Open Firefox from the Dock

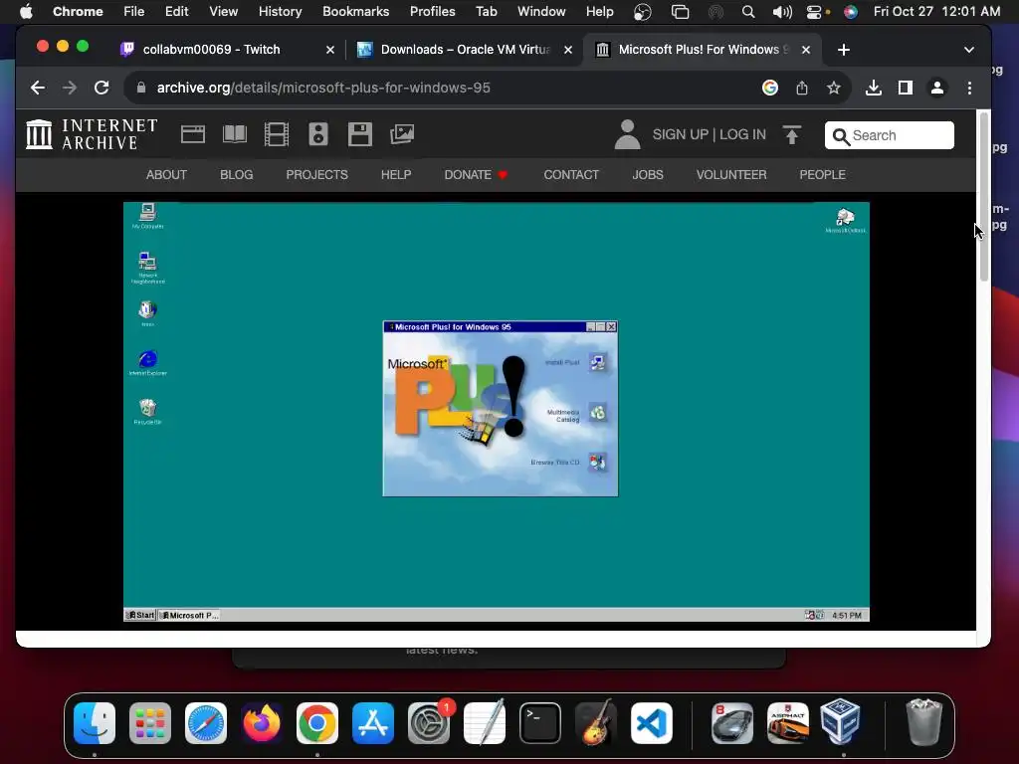[x=262, y=723]
